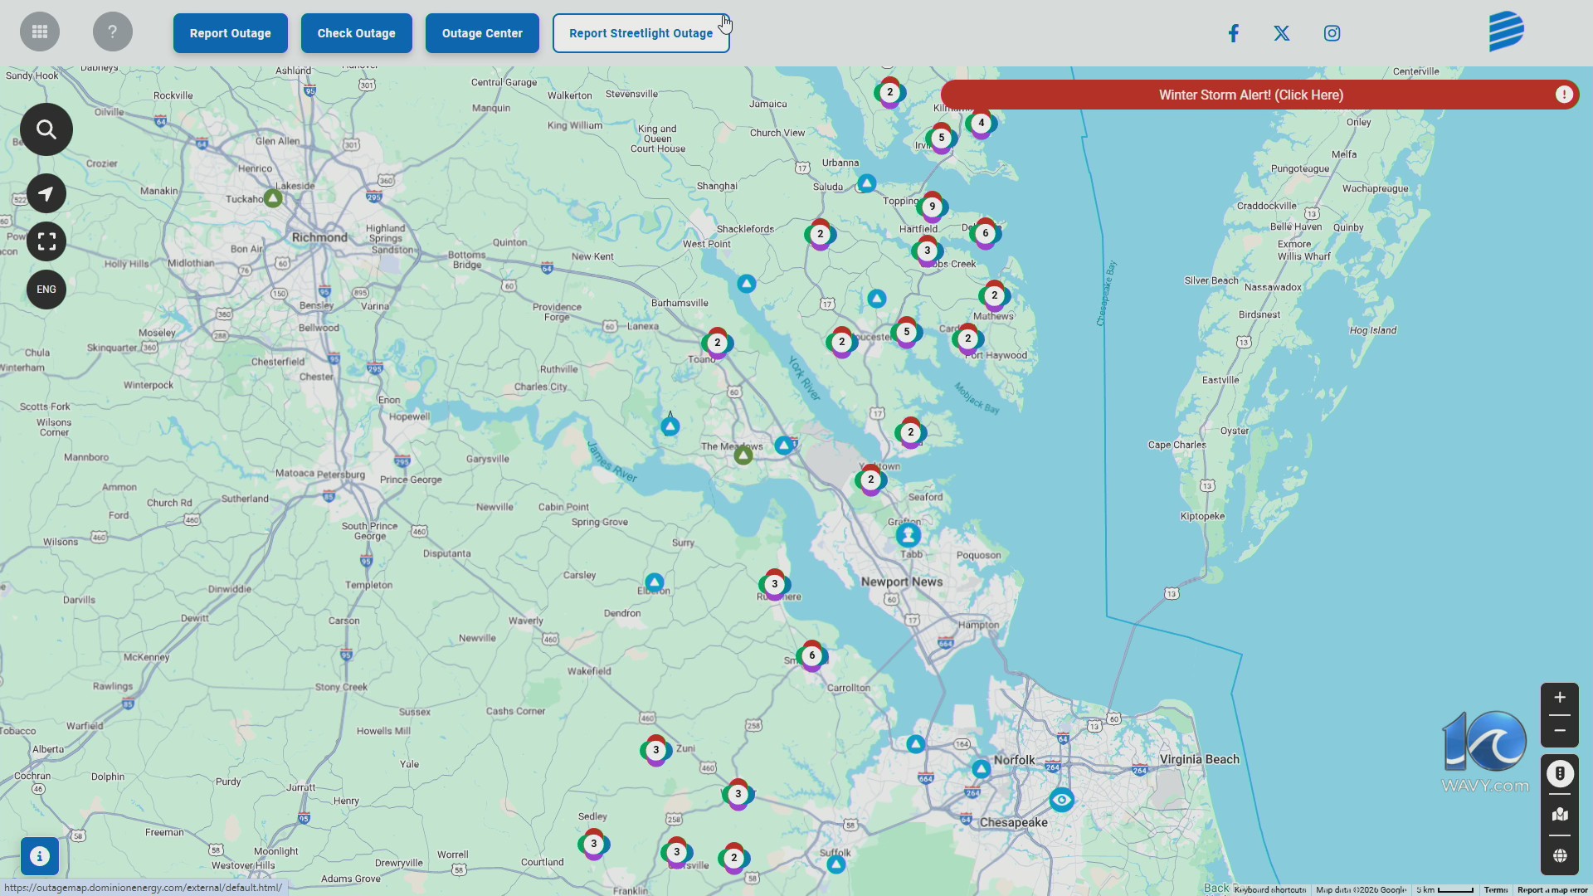1593x896 pixels.
Task: Select the 5-outage cluster near Irvington
Action: [942, 138]
